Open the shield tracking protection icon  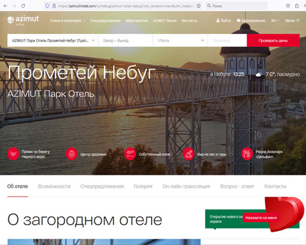(x=47, y=6)
